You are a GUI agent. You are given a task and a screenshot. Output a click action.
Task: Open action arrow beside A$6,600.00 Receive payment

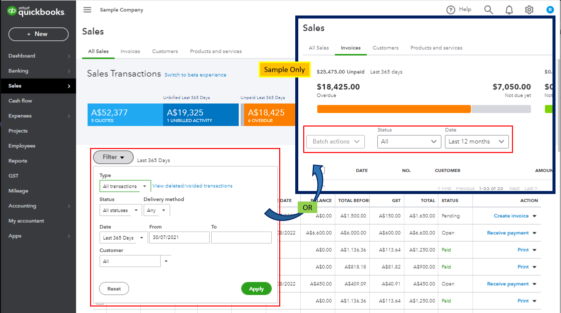point(534,233)
